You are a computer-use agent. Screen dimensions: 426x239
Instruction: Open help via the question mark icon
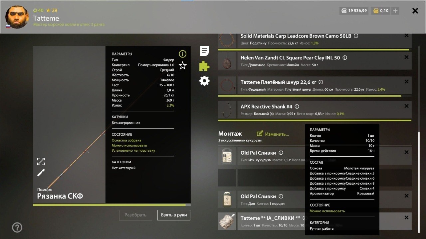(17, 227)
